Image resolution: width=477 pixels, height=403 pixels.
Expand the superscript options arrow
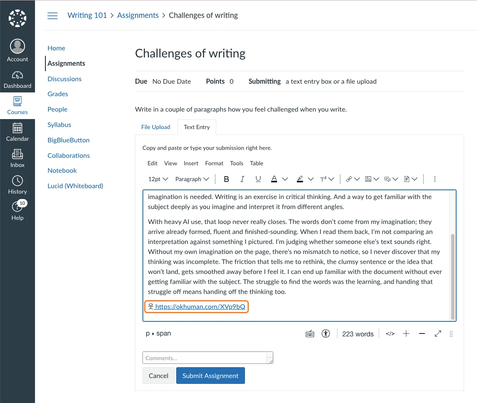331,179
